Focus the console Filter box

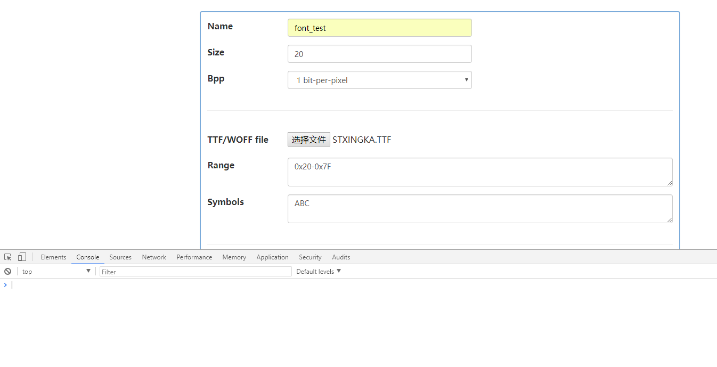[x=195, y=272]
